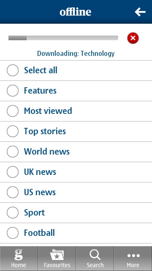This screenshot has height=271, width=152.
Task: Tap the back arrow in the header
Action: (140, 12)
